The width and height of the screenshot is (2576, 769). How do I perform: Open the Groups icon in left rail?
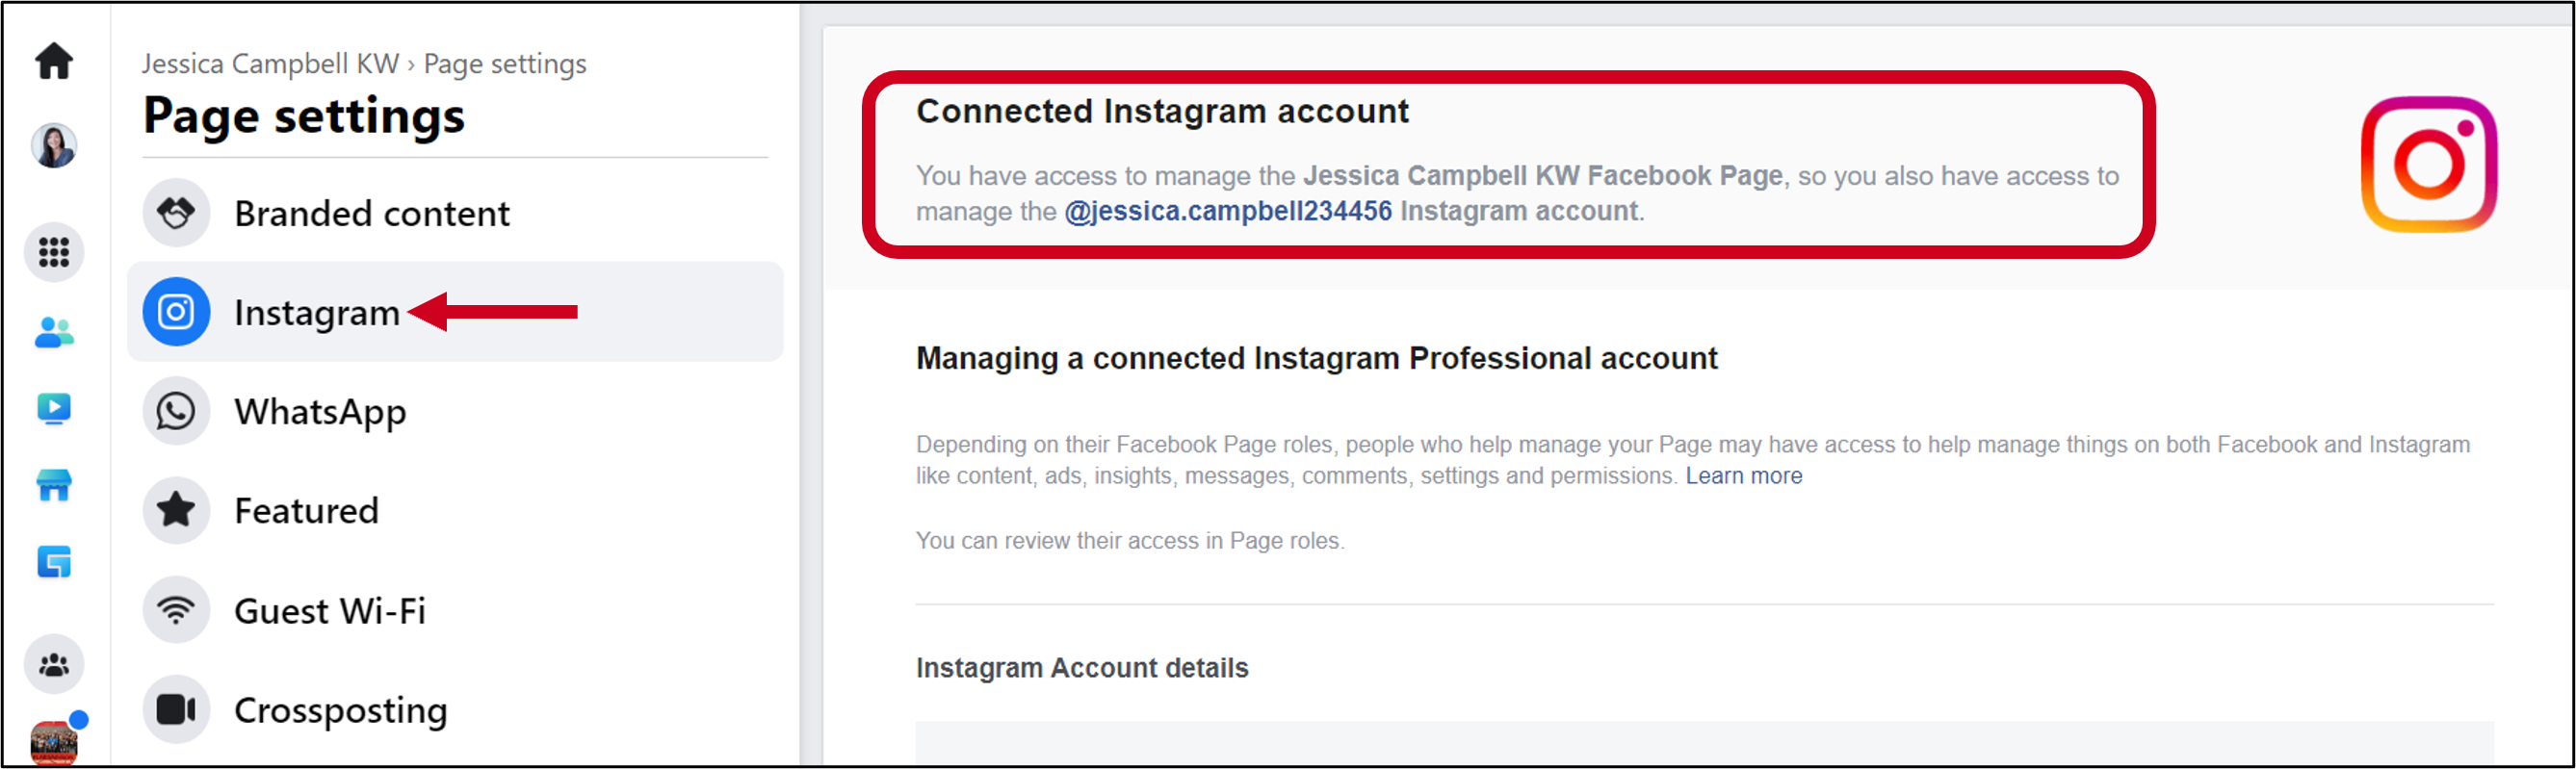[54, 665]
